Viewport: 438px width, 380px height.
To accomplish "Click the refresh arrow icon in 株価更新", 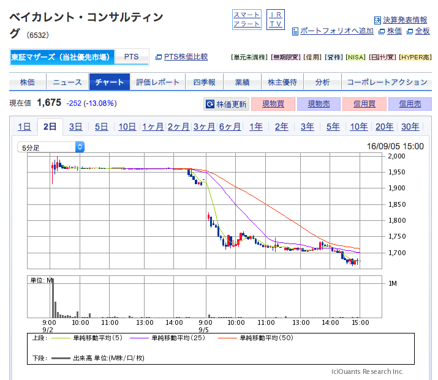I will (210, 104).
